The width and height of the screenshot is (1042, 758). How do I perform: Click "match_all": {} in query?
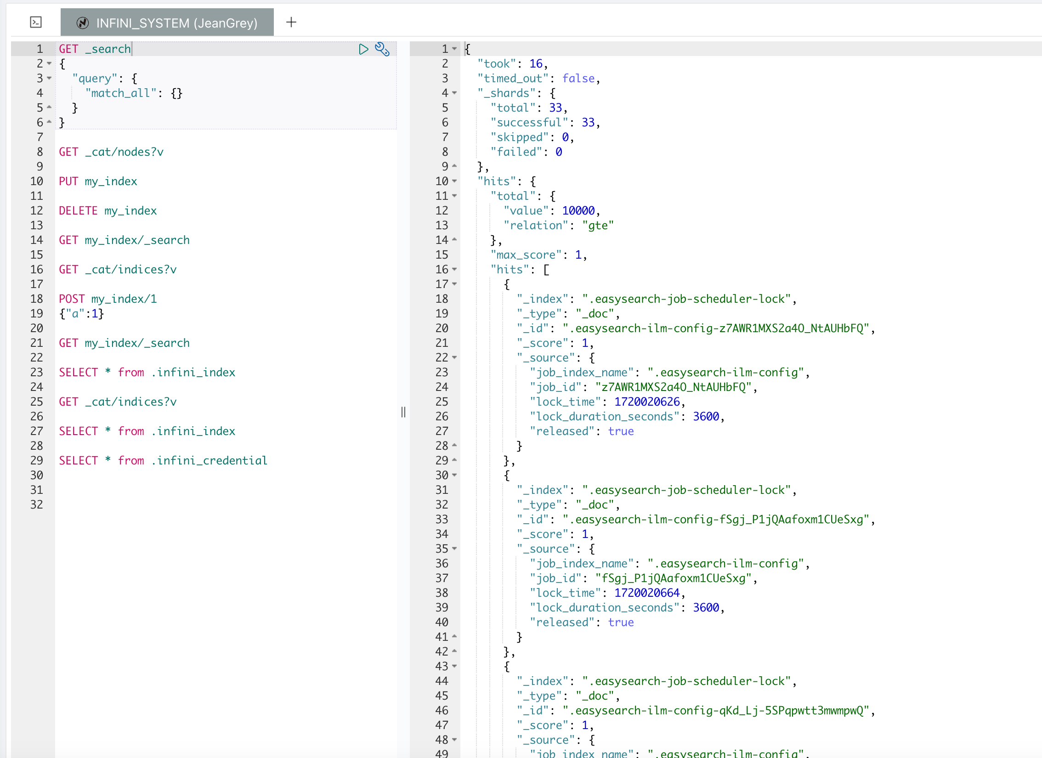coord(134,93)
